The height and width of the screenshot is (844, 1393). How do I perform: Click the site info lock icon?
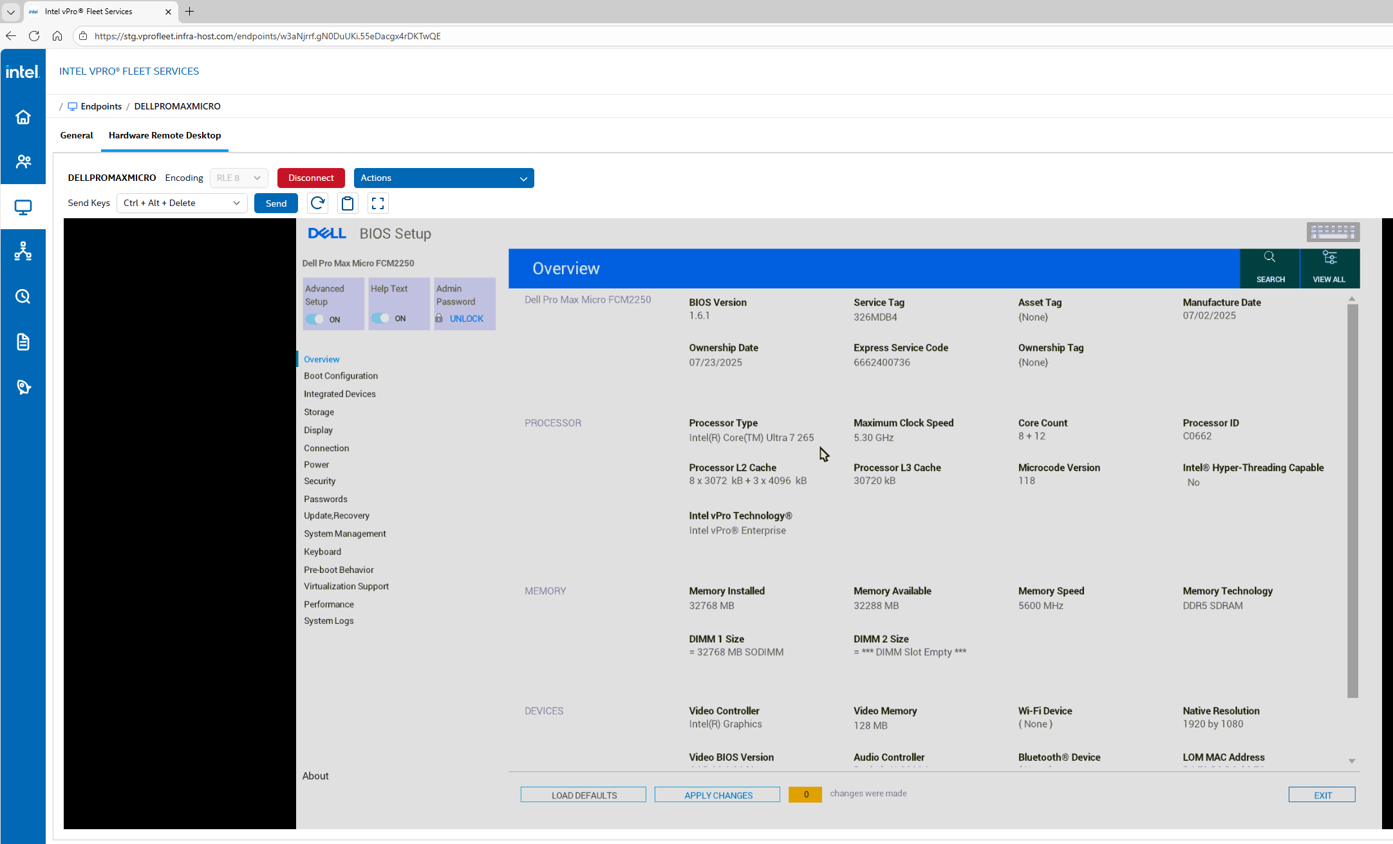83,36
